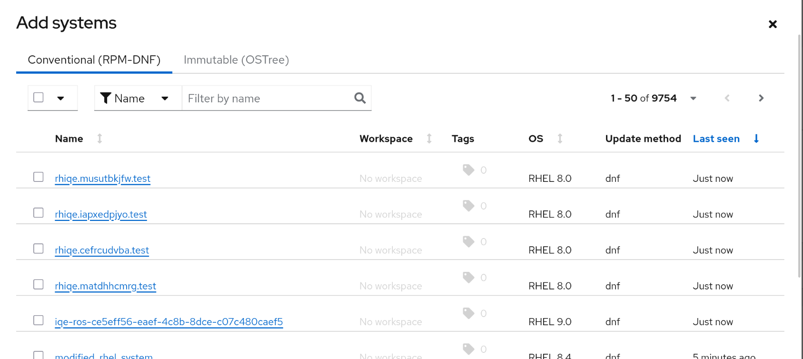Check the rhiqe.musutbkjfw.test checkbox

(x=39, y=177)
